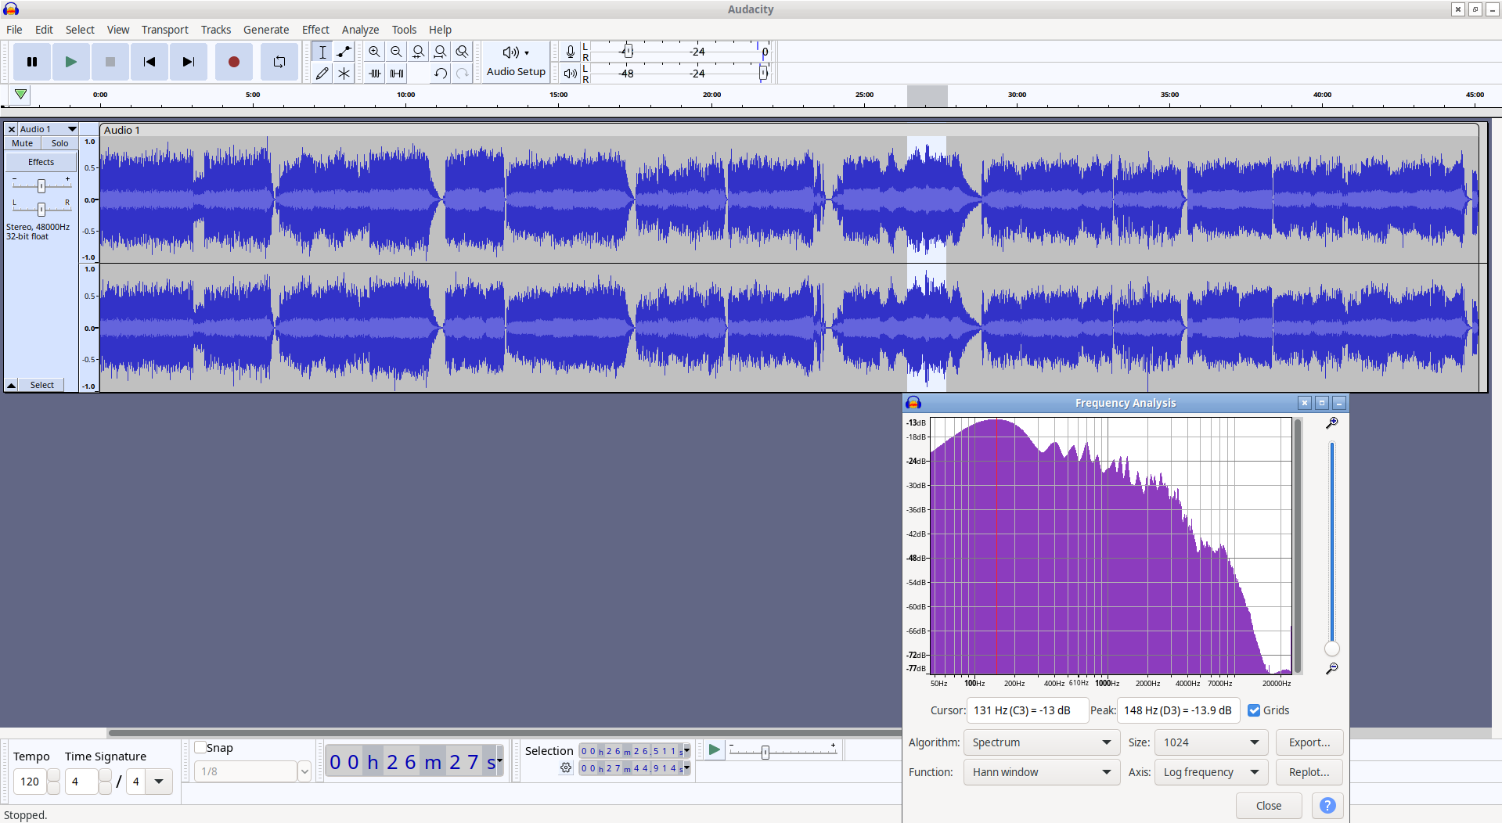
Task: Click Export... in Frequency Analysis
Action: tap(1309, 742)
